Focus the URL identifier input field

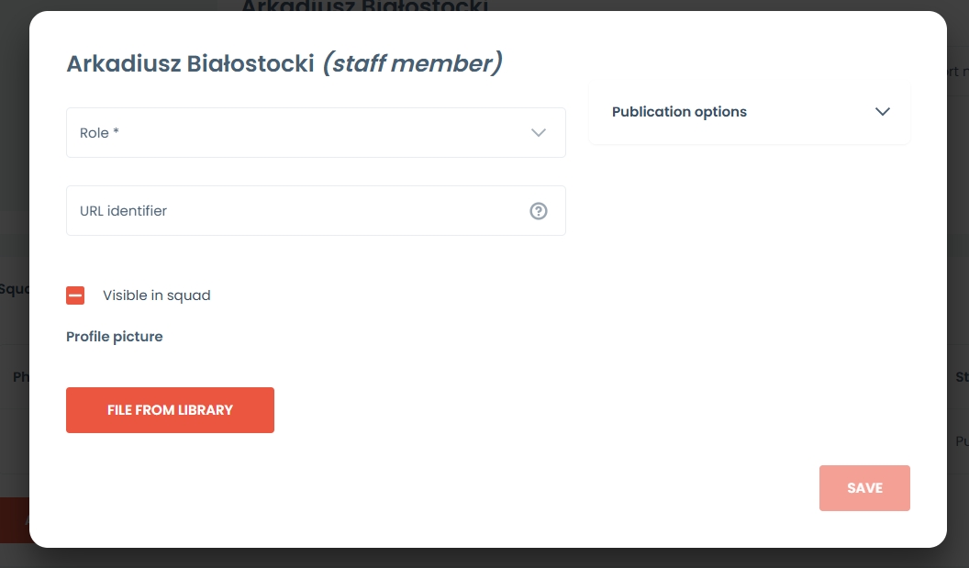(294, 211)
